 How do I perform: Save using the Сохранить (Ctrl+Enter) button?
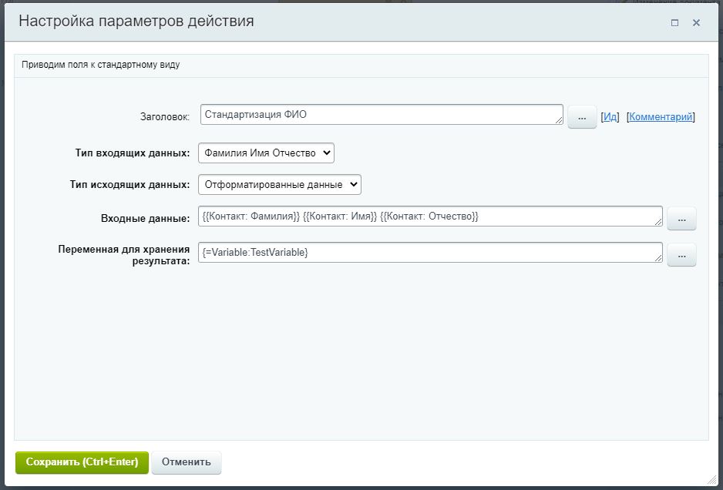pyautogui.click(x=81, y=462)
